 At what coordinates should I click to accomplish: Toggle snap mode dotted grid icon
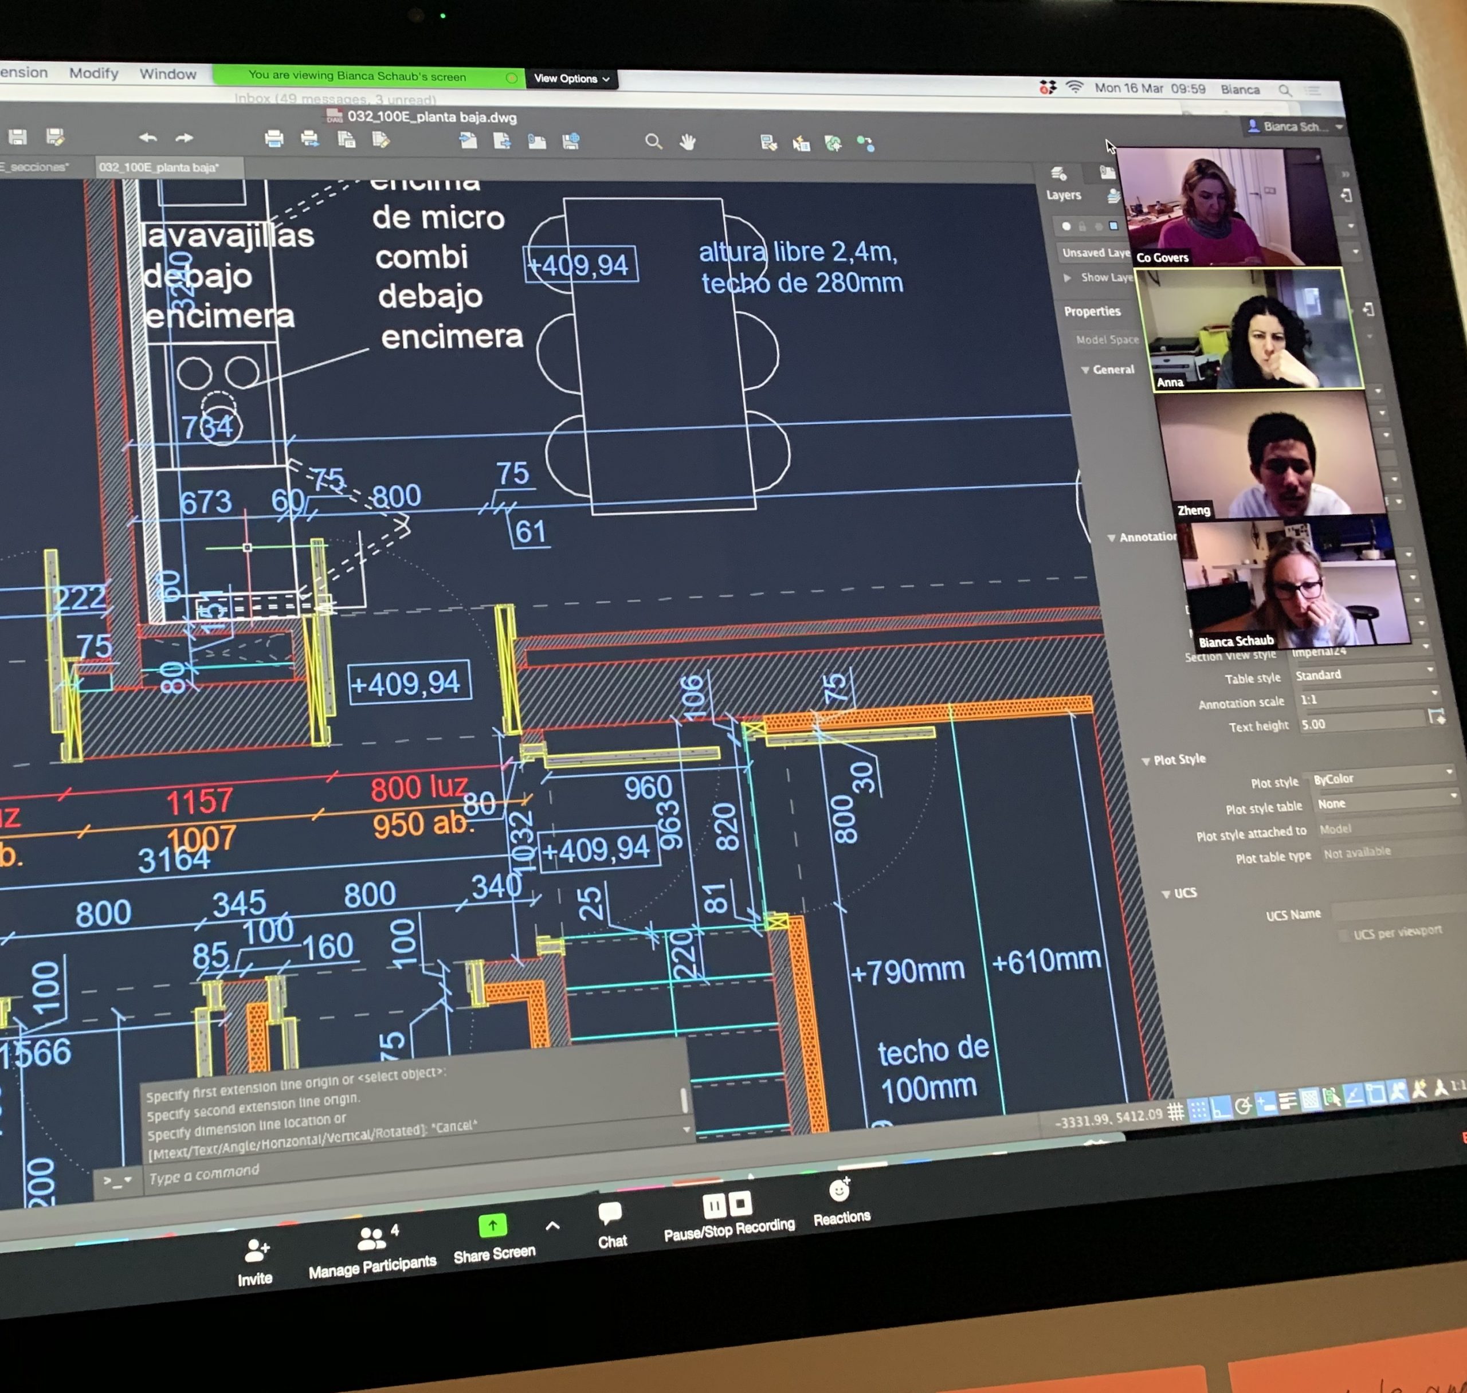pyautogui.click(x=1198, y=1110)
